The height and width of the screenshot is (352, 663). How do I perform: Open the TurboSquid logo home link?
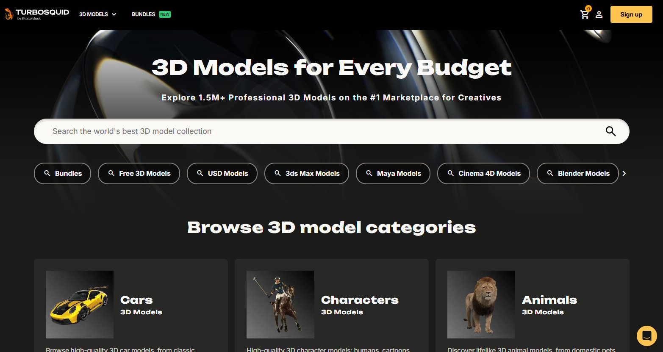37,14
